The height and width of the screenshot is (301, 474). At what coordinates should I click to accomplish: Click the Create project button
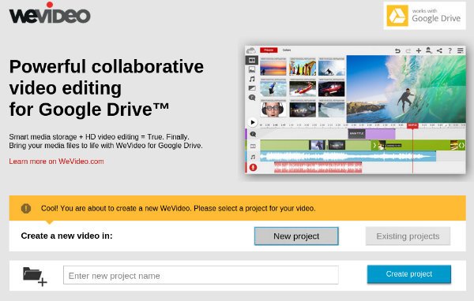[x=409, y=274]
